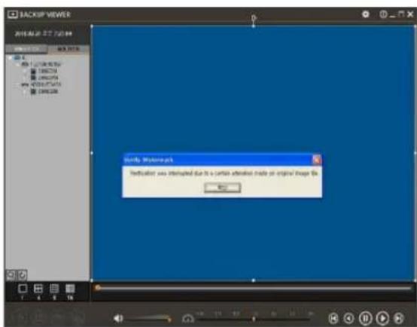This screenshot has width=417, height=327.
Task: Adjust the playback speed slider
Action: tap(254, 319)
